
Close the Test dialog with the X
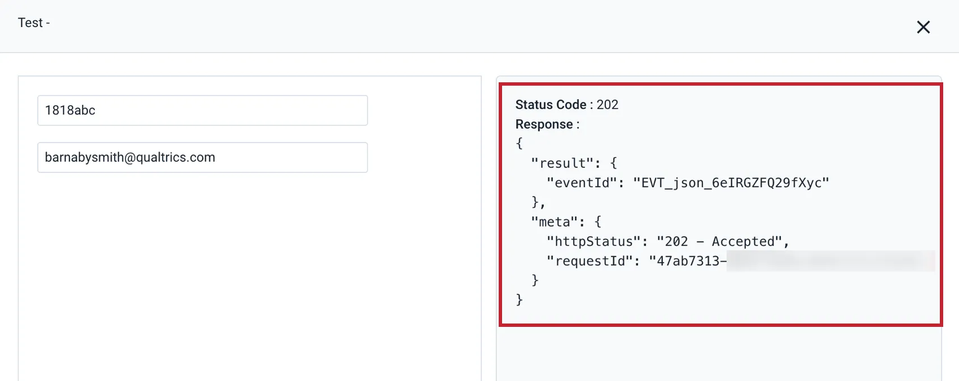pyautogui.click(x=923, y=27)
